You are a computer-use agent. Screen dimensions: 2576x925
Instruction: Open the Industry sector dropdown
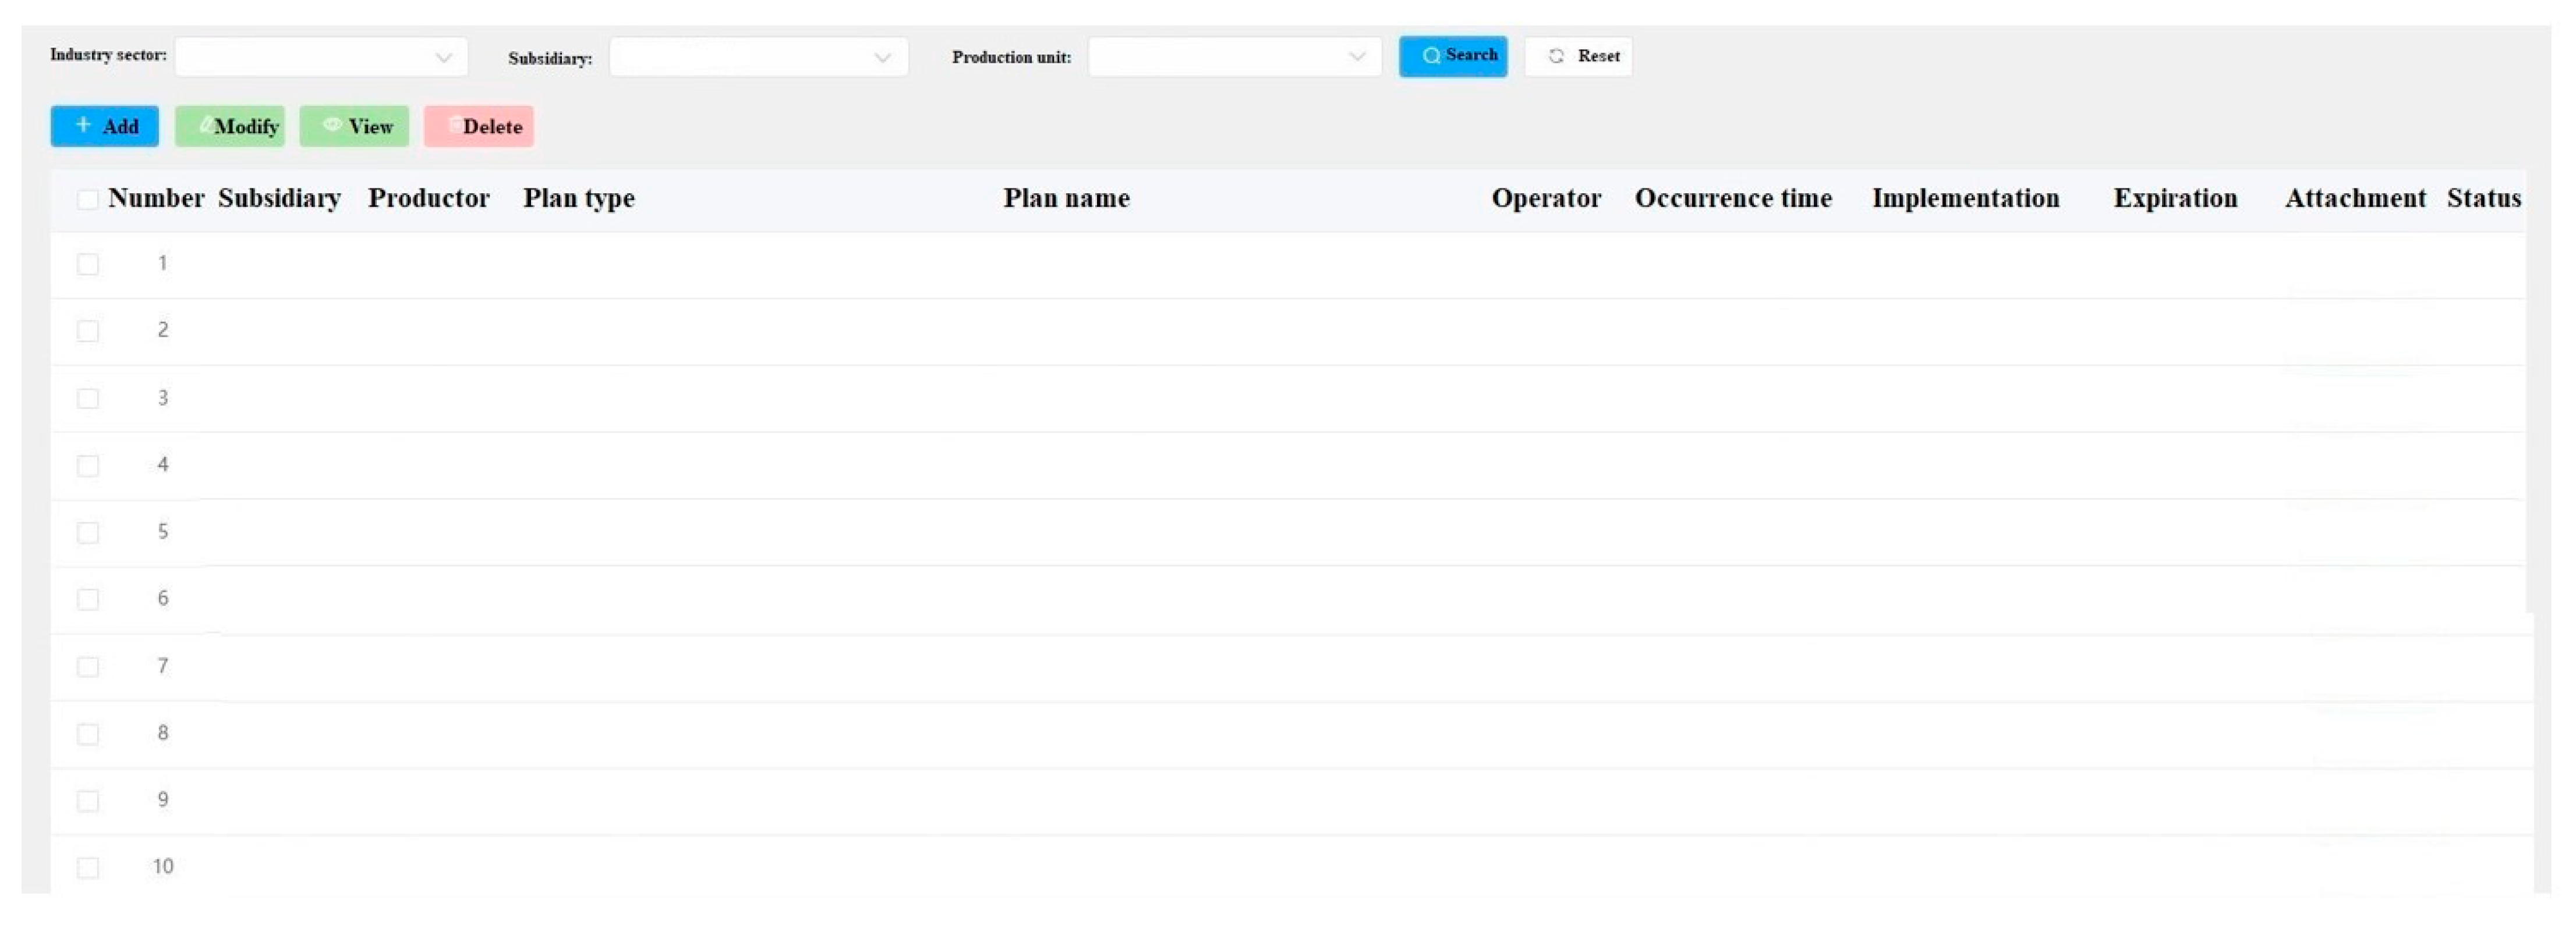(321, 57)
